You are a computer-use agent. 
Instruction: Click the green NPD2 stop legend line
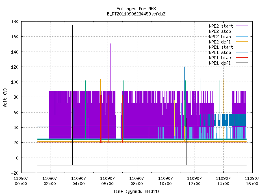point(242,31)
